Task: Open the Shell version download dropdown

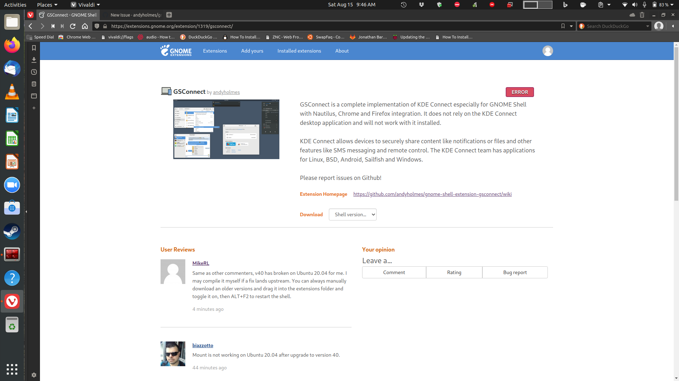Action: click(x=352, y=214)
